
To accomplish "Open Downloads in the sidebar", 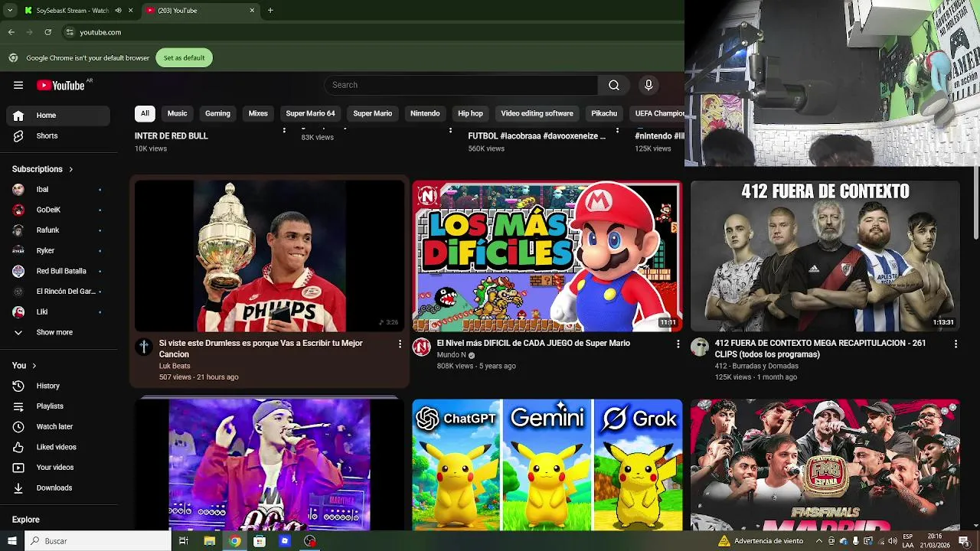I will 59,487.
